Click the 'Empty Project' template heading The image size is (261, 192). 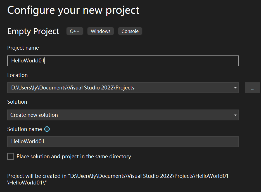pyautogui.click(x=33, y=31)
